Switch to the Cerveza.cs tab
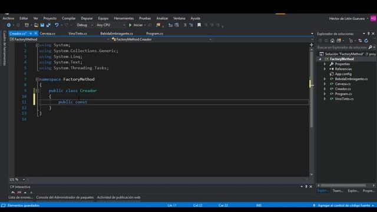377x212 pixels. 47,34
